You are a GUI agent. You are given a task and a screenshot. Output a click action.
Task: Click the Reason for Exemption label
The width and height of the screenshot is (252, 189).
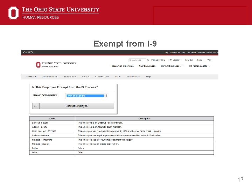[x=45, y=95]
